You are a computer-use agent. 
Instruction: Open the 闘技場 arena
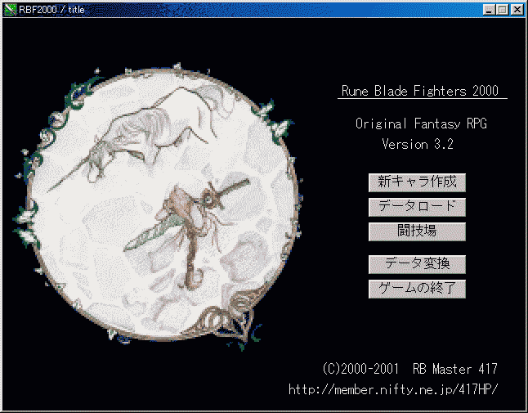tap(417, 231)
